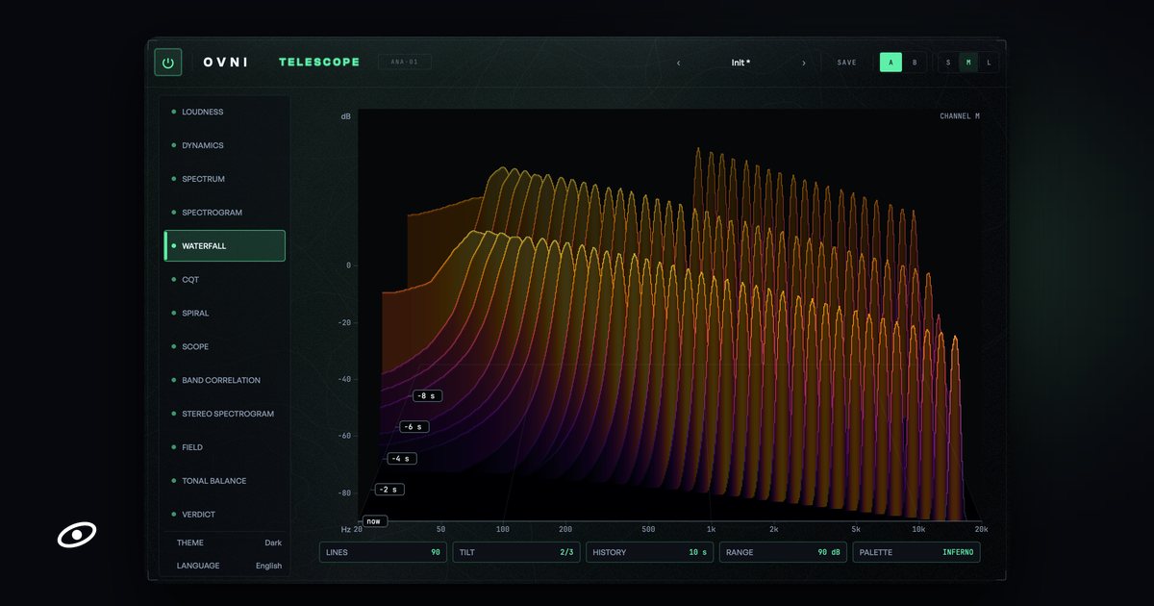Save the current preset
Viewport: 1154px width, 606px height.
click(x=846, y=63)
